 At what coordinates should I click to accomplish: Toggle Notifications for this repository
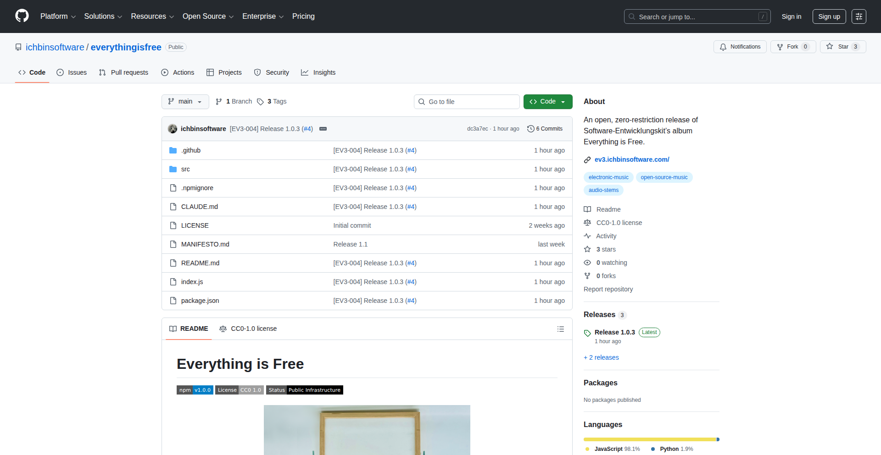tap(740, 47)
